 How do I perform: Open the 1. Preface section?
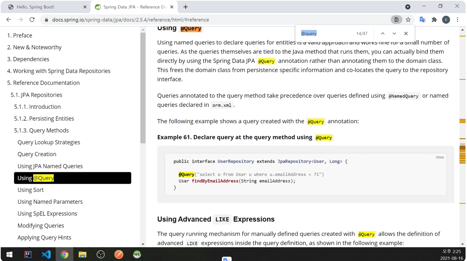point(20,35)
